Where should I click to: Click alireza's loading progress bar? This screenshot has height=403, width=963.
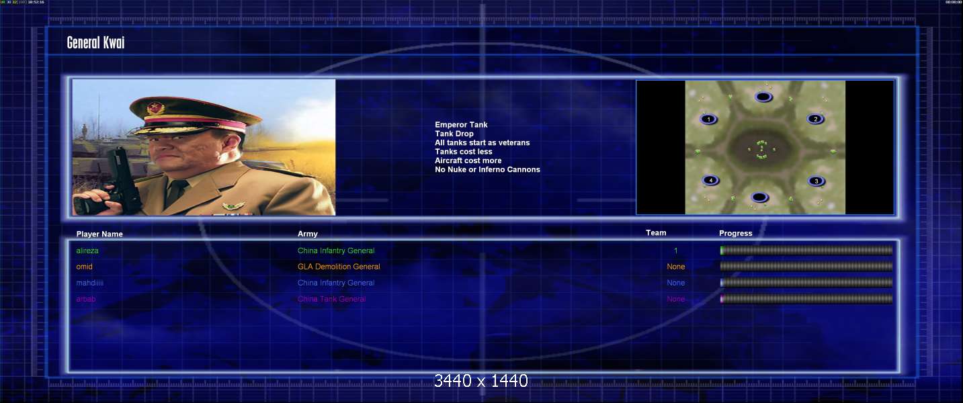806,251
